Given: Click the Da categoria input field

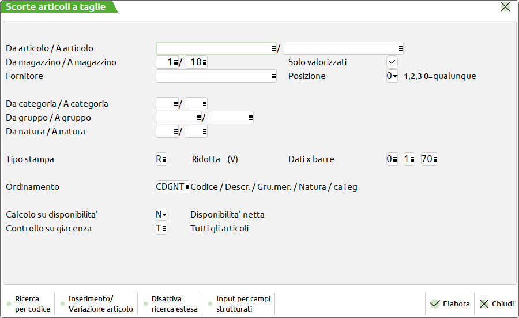Looking at the screenshot, I should point(164,104).
